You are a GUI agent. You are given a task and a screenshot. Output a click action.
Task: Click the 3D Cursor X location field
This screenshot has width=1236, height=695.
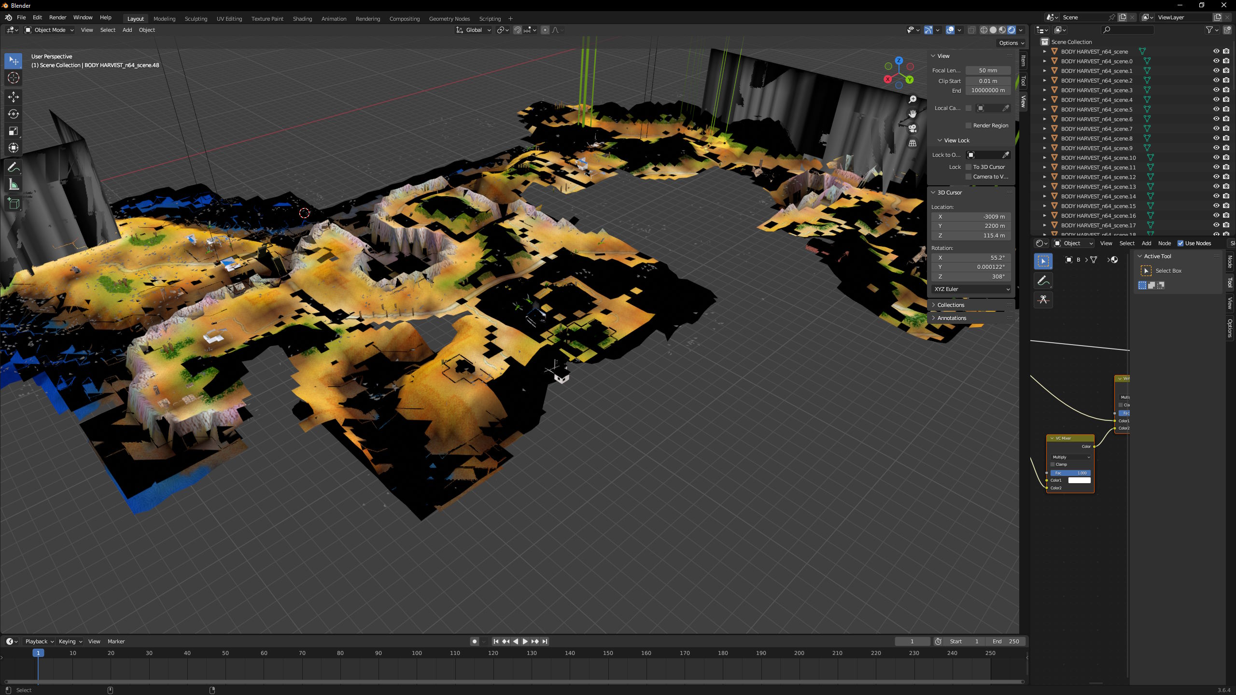(971, 217)
